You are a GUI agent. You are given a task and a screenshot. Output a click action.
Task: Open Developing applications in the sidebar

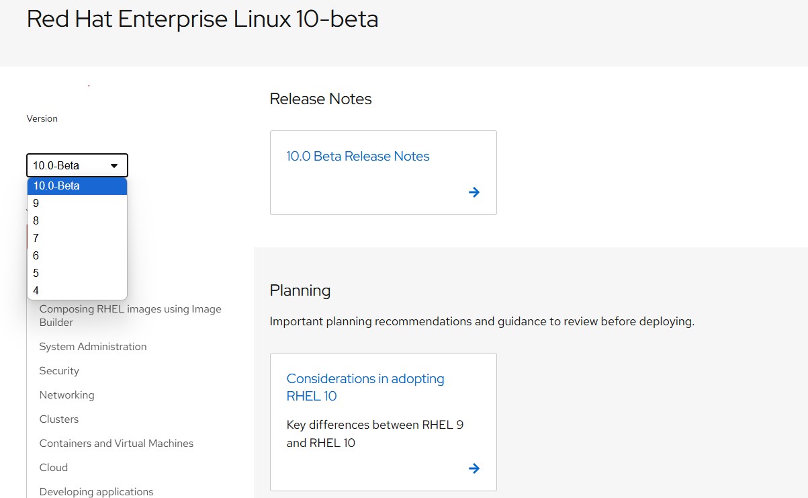96,492
